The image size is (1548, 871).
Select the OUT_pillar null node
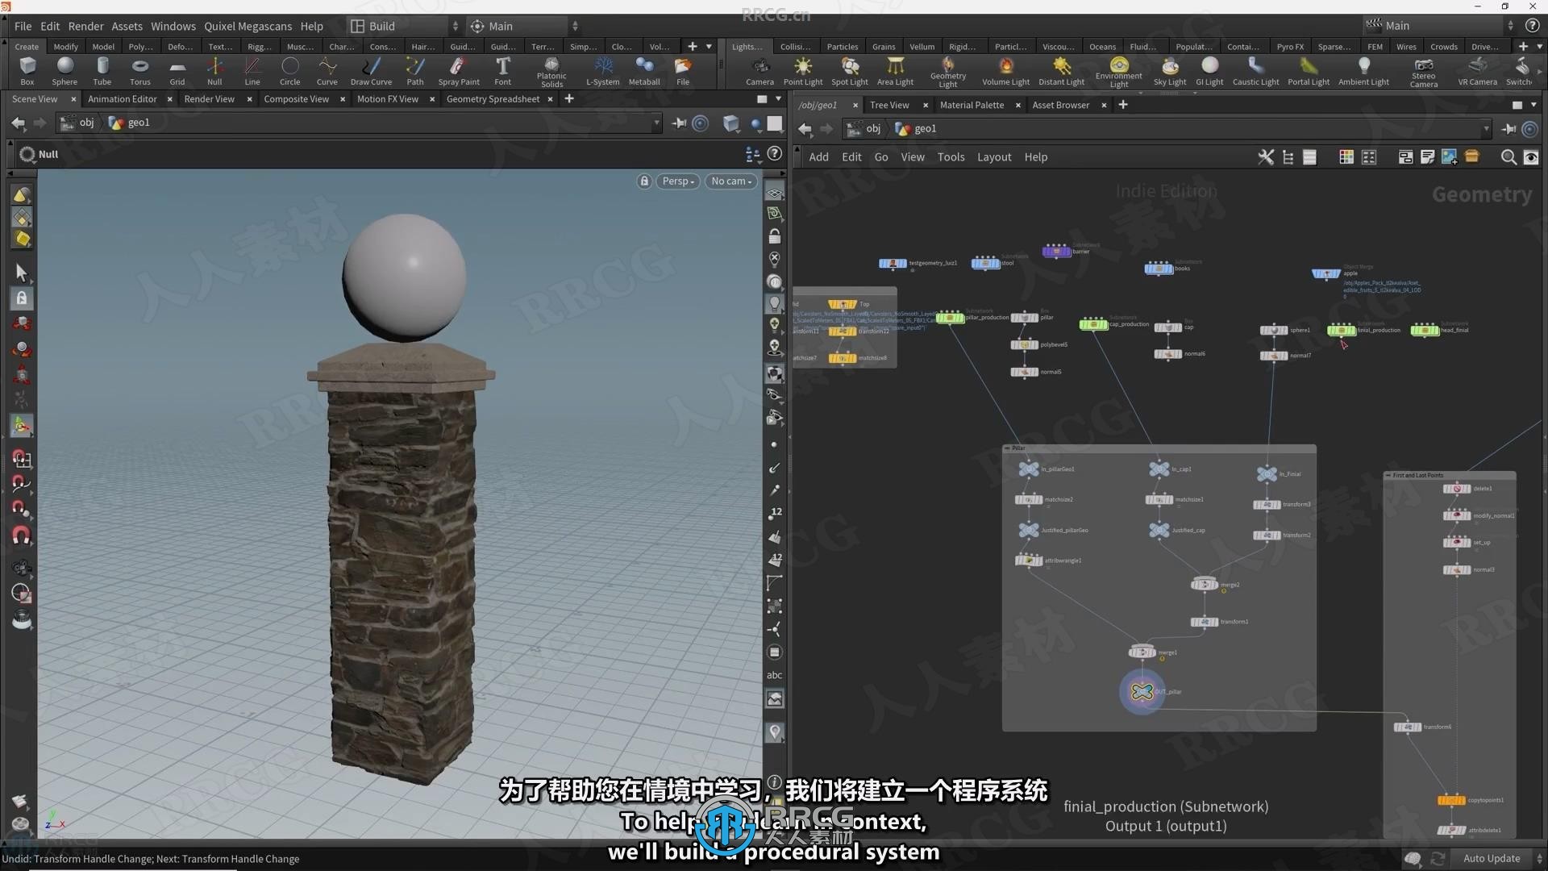(x=1142, y=692)
